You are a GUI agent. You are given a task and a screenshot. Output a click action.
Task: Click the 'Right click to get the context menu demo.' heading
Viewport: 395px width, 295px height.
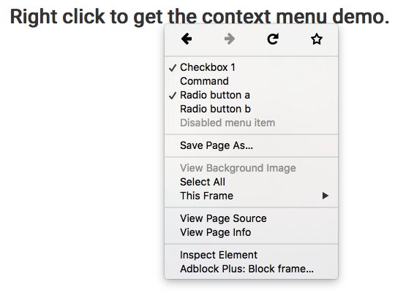pos(200,17)
